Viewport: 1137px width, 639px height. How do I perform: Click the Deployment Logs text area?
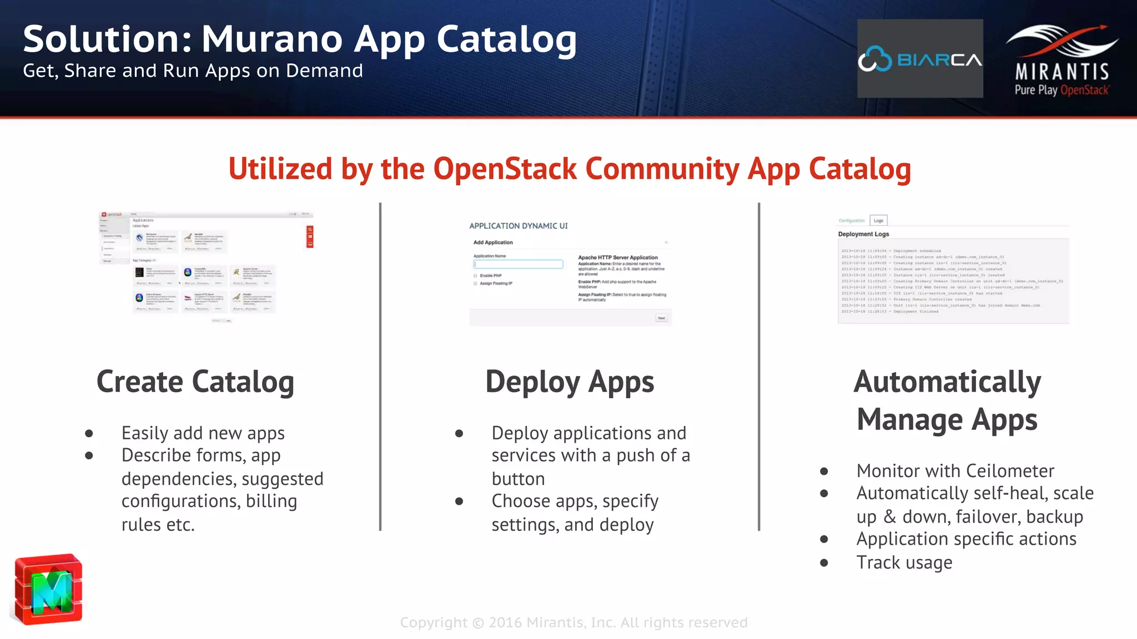(x=953, y=281)
